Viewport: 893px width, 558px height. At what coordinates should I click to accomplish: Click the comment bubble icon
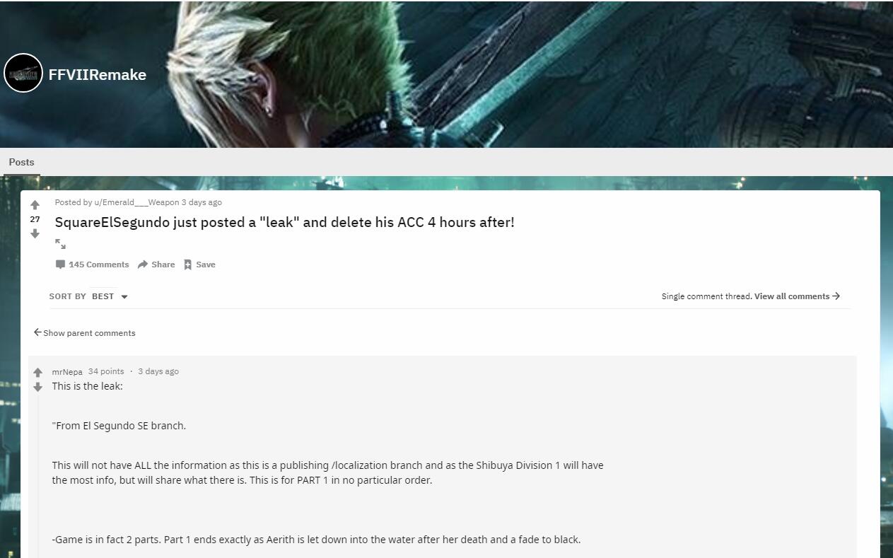click(60, 265)
